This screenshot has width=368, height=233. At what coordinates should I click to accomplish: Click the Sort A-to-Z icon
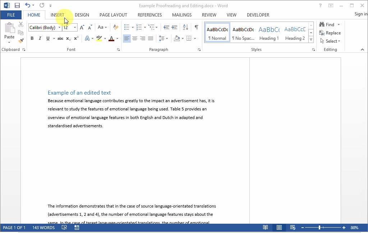click(x=185, y=27)
